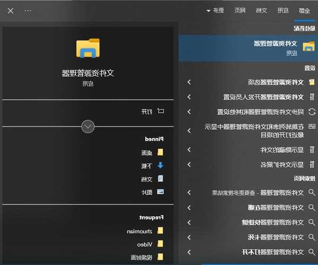Click 显示隐藏的文件 result text
Screen dimensions: 318x265
pyautogui.click(x=282, y=149)
